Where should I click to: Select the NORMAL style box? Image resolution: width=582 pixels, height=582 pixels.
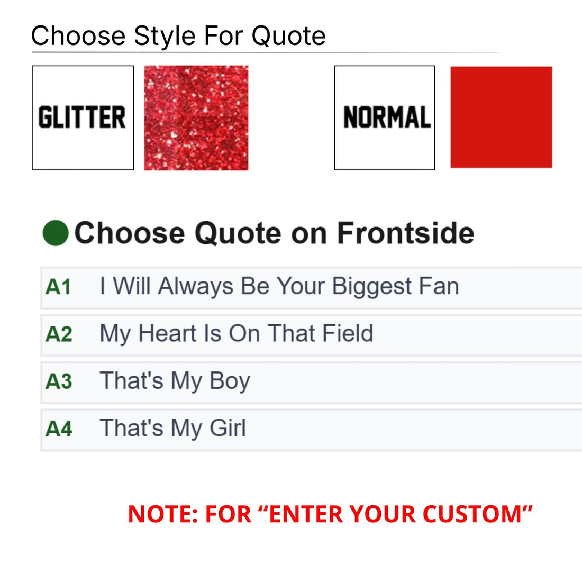click(x=385, y=117)
